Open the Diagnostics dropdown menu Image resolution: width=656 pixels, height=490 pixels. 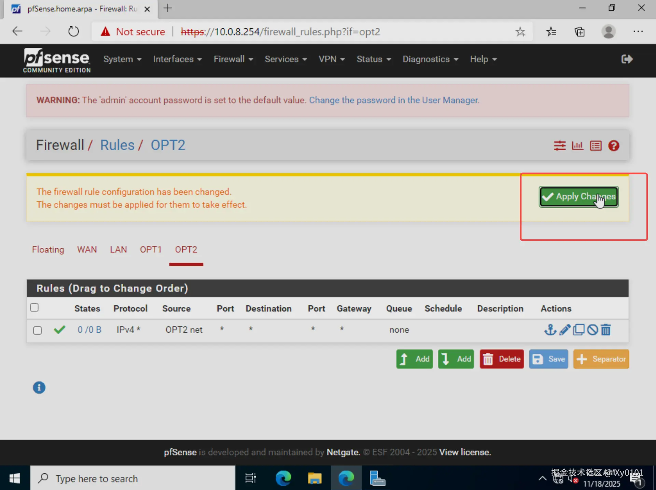pos(430,59)
